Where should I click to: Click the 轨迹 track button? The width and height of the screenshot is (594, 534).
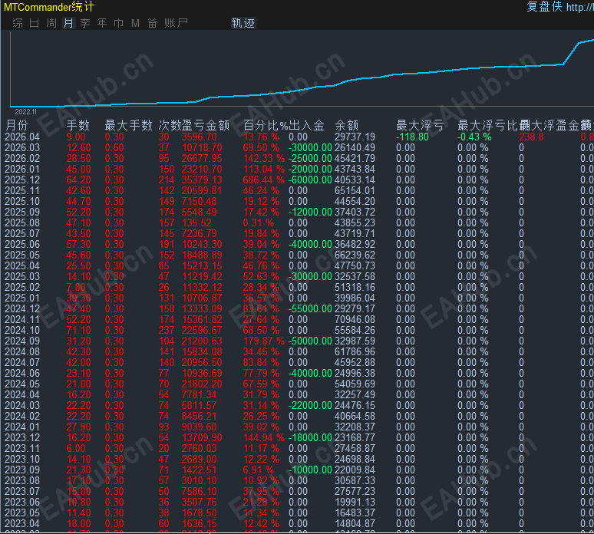[243, 23]
